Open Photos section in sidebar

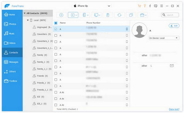[x=12, y=24]
